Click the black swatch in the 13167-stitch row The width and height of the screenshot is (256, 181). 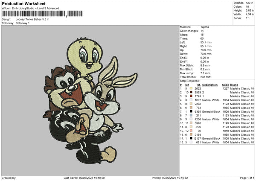[191, 139]
